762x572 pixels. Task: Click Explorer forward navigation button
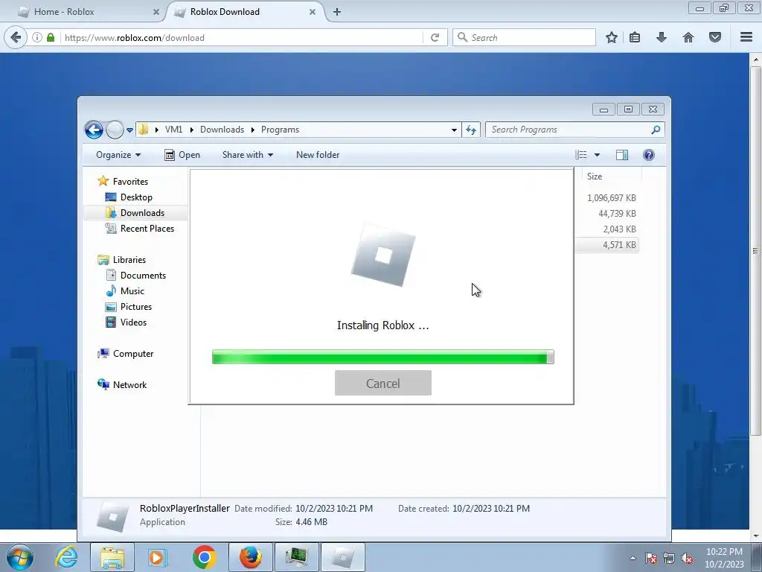click(115, 130)
